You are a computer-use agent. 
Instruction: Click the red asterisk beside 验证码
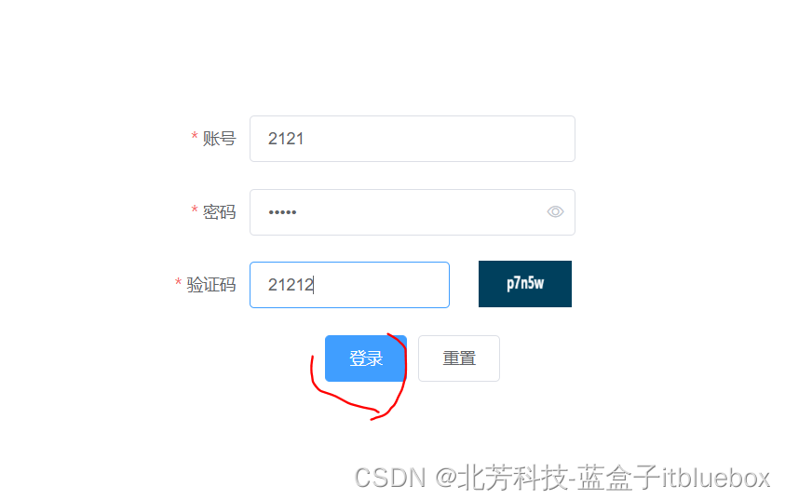(178, 282)
